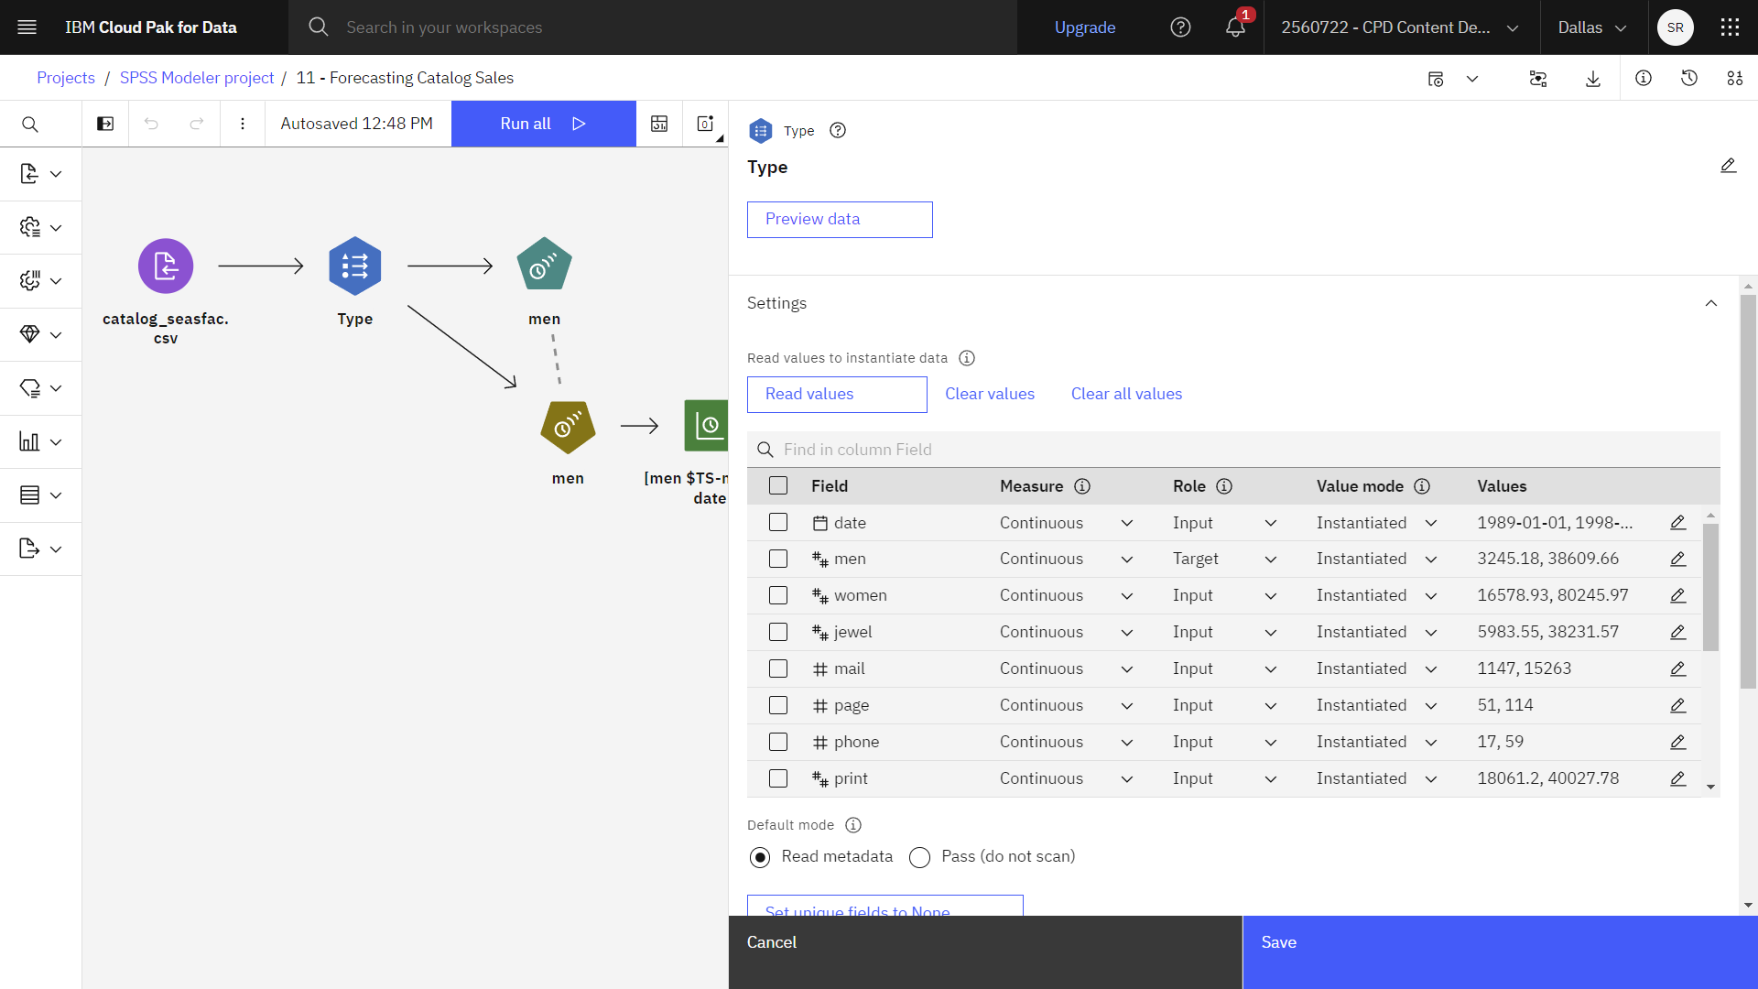Click the Clear values link
1758x989 pixels.
[x=990, y=394]
